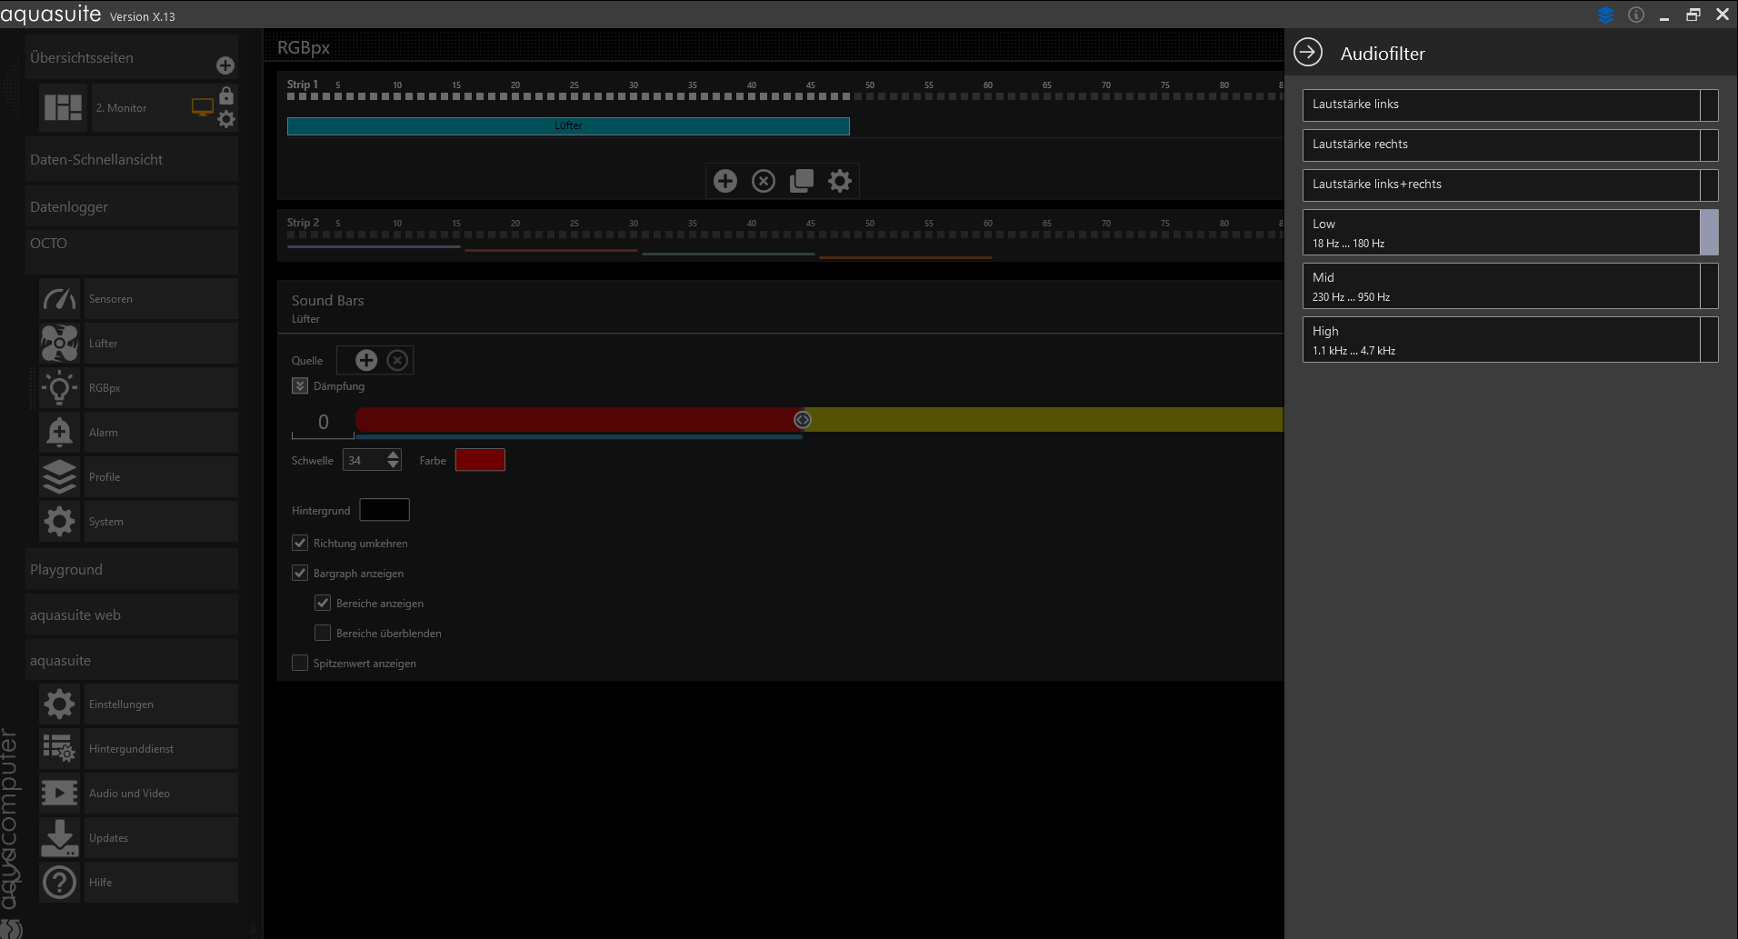Remove the selected LED controller
The image size is (1738, 939).
coord(764,181)
